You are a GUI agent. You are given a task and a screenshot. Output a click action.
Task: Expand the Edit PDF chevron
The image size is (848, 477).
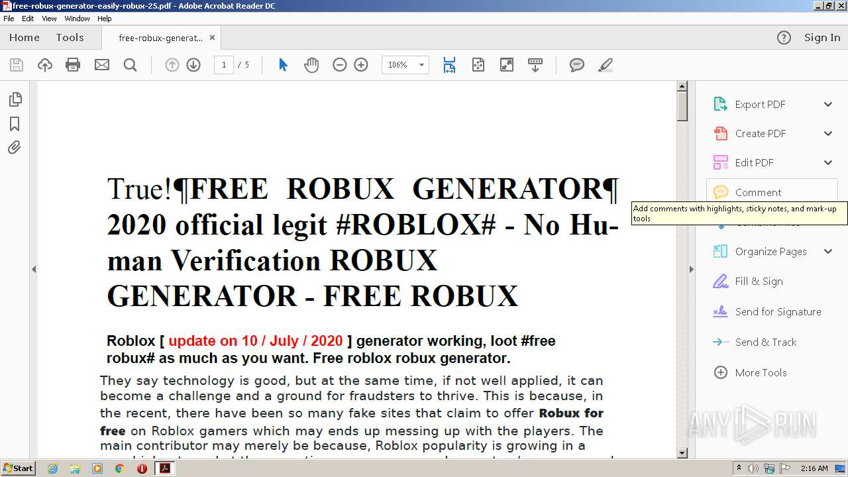pyautogui.click(x=828, y=162)
